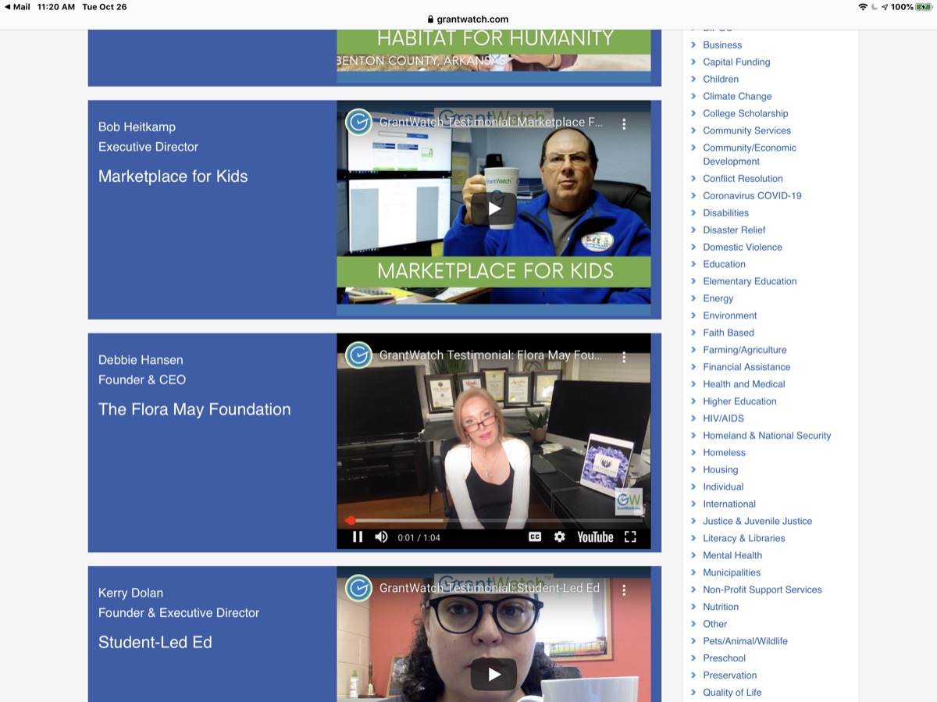
Task: Toggle closed captions on Flora May video
Action: [x=535, y=537]
